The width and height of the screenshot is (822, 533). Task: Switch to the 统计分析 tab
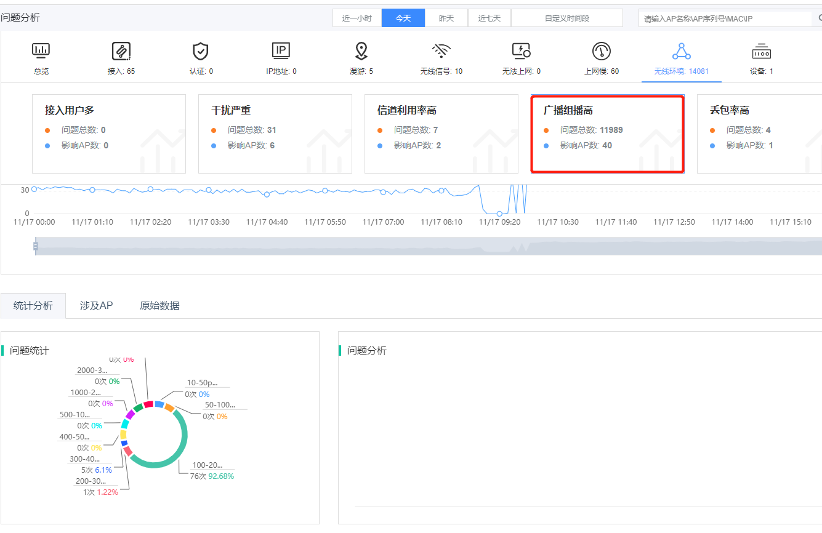pos(33,305)
